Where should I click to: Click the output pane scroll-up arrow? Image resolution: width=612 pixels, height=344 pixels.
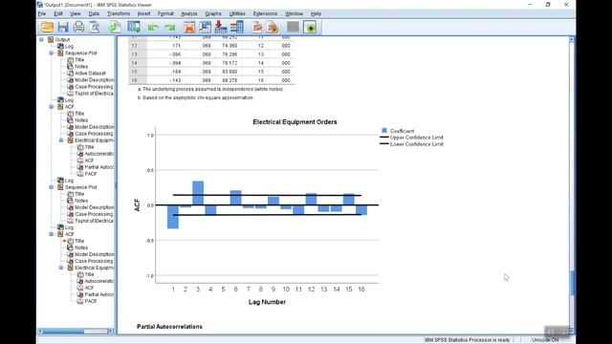(572, 39)
